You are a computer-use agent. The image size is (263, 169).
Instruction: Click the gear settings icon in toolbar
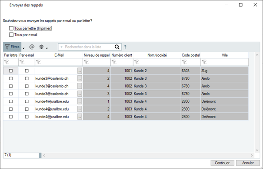(41, 47)
